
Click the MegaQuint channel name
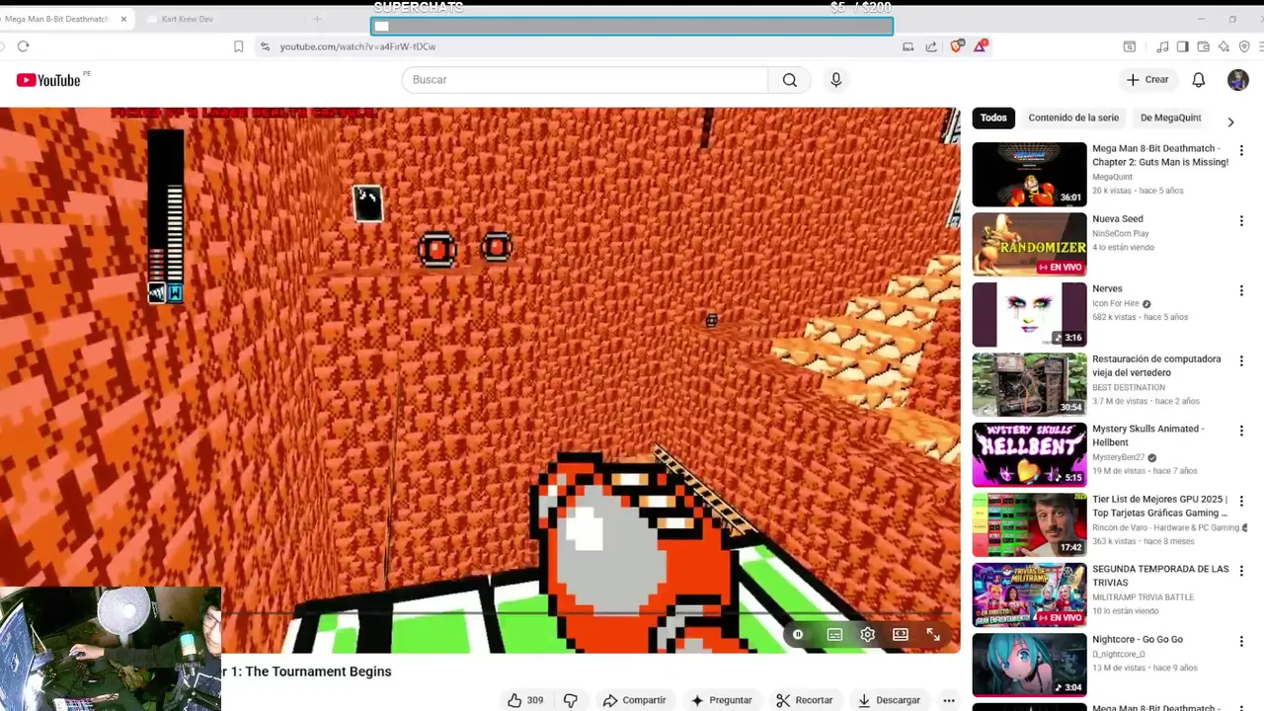coord(1112,177)
